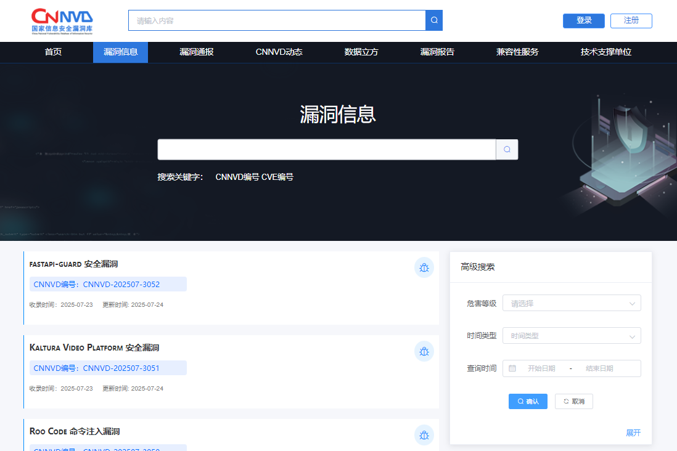Click the 注册 button
Image resolution: width=677 pixels, height=451 pixels.
click(x=631, y=20)
